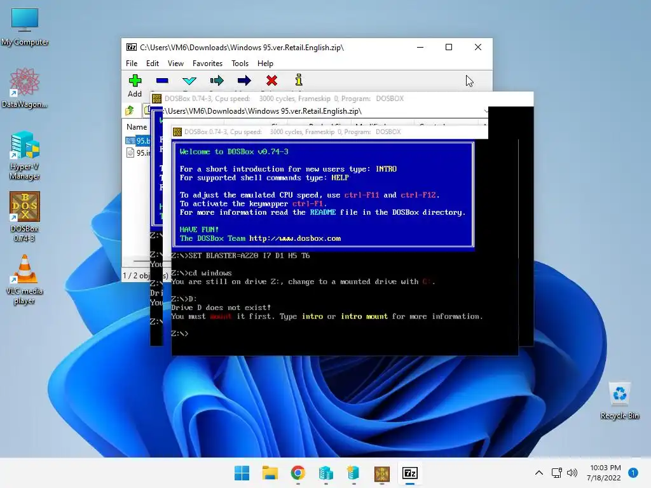Image resolution: width=651 pixels, height=488 pixels.
Task: Select the Hyper-V Manager desktop shortcut
Action: (25, 156)
